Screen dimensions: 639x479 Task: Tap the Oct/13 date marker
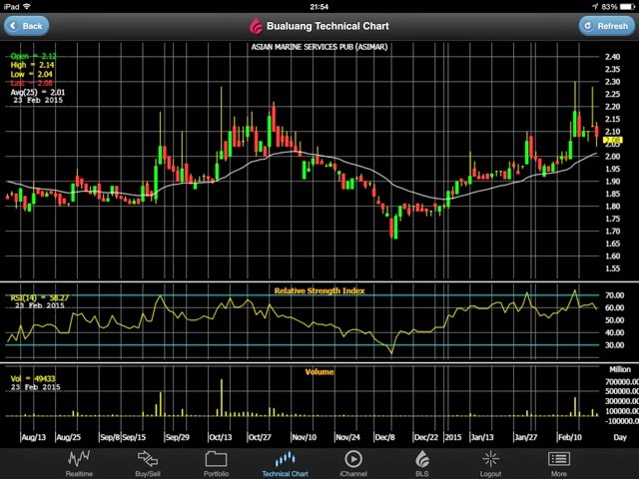[220, 437]
